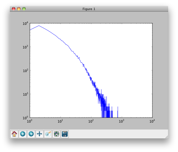Go forward to the next view
Image resolution: width=178 pixels, height=152 pixels.
tap(31, 134)
